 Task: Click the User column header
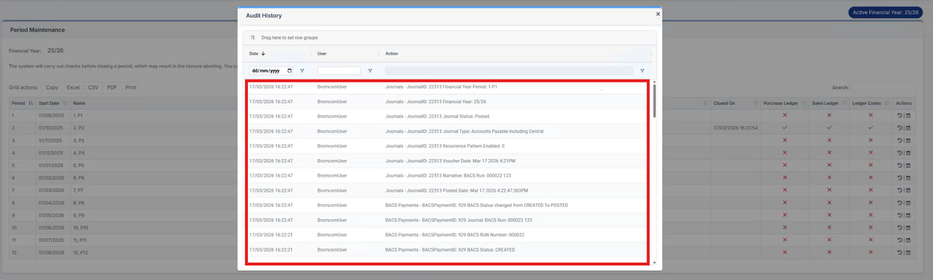(322, 53)
